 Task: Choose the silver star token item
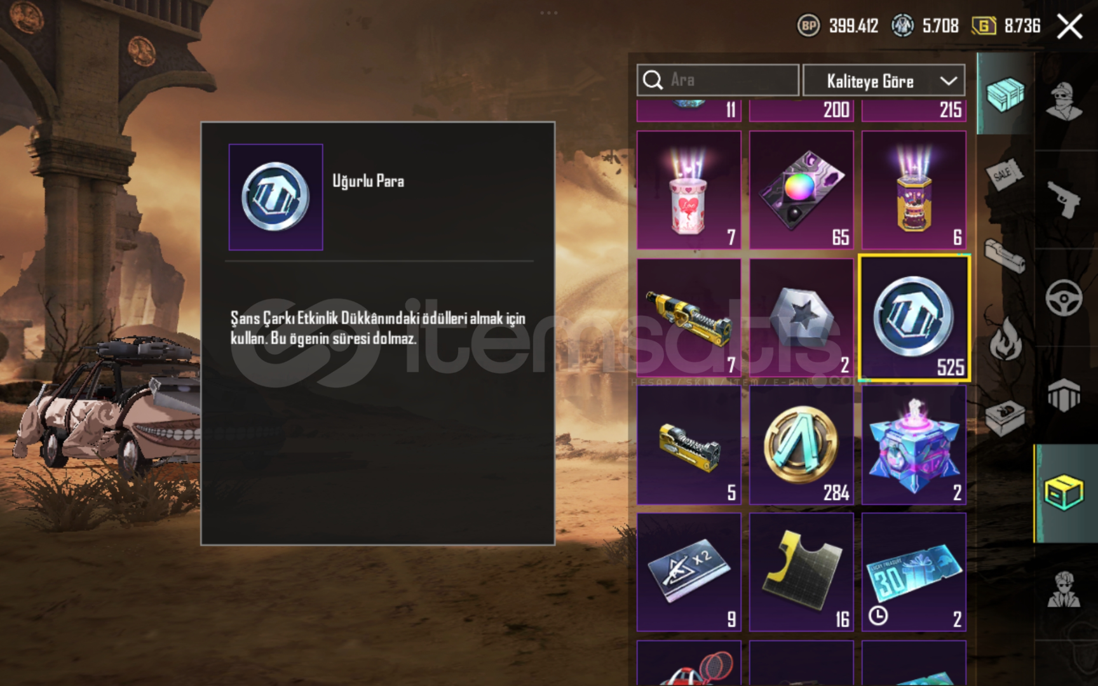pos(801,318)
